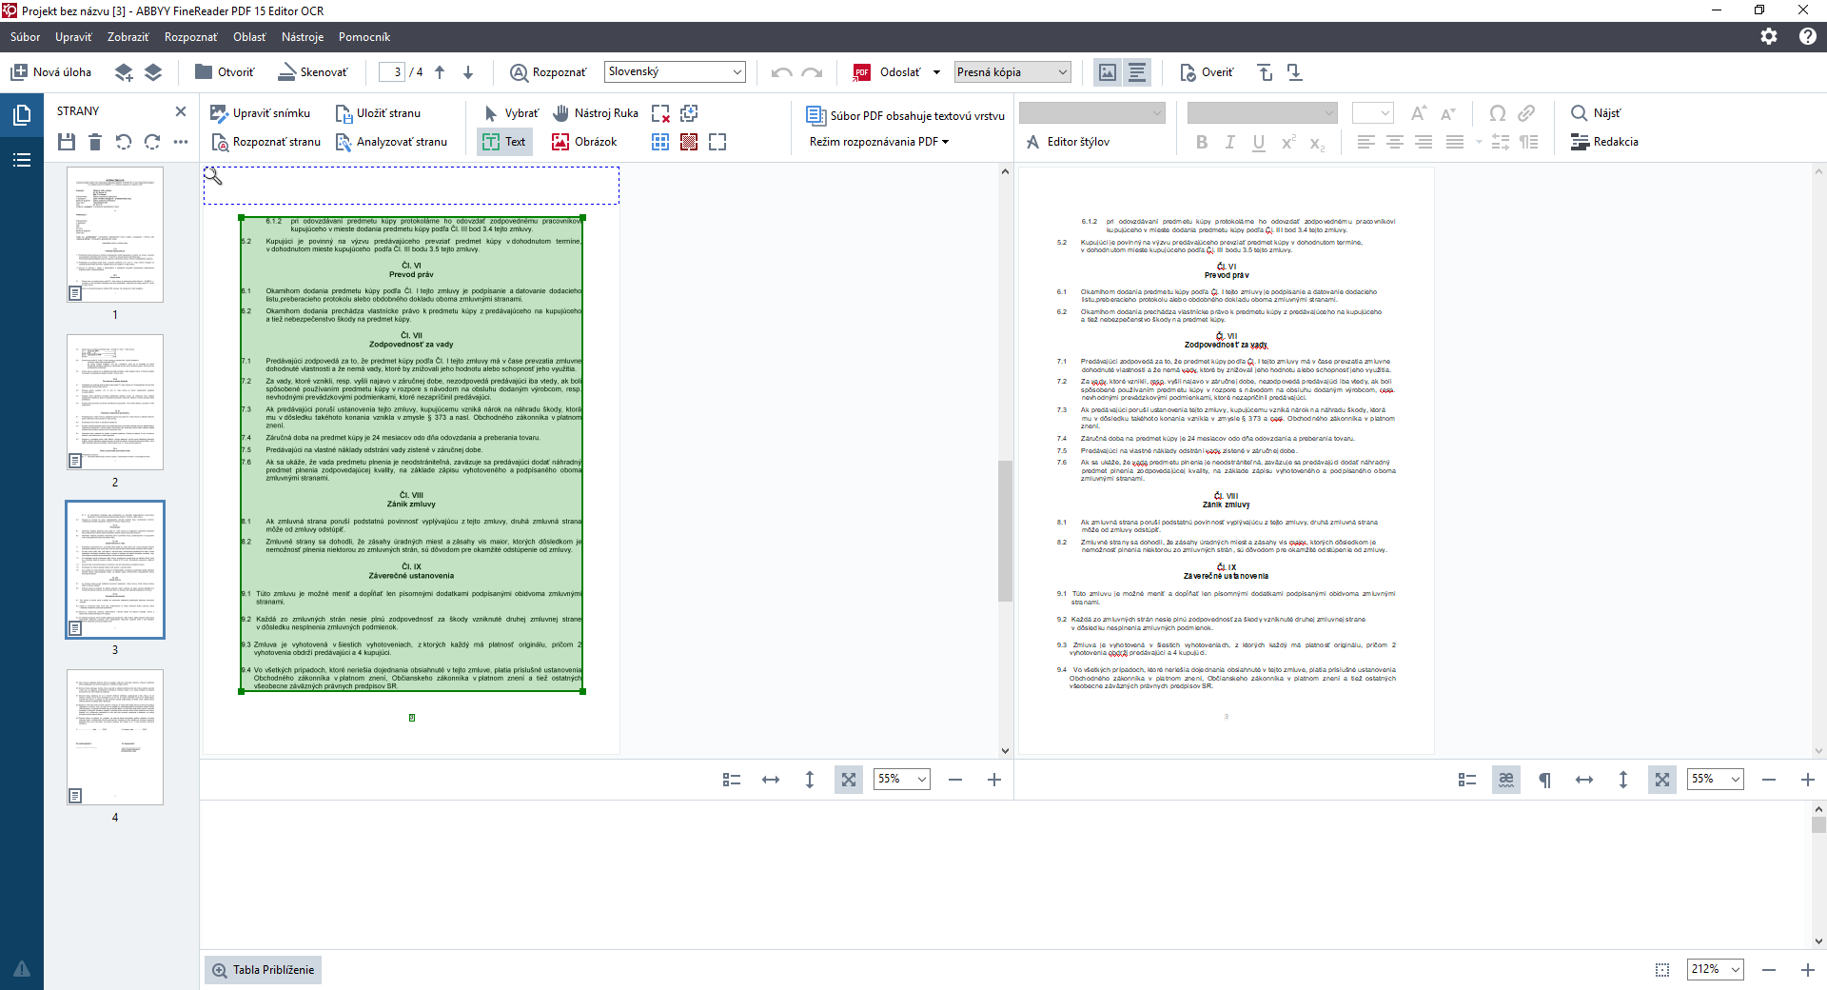Go to next page with down arrow
Image resolution: width=1827 pixels, height=990 pixels.
pyautogui.click(x=468, y=72)
